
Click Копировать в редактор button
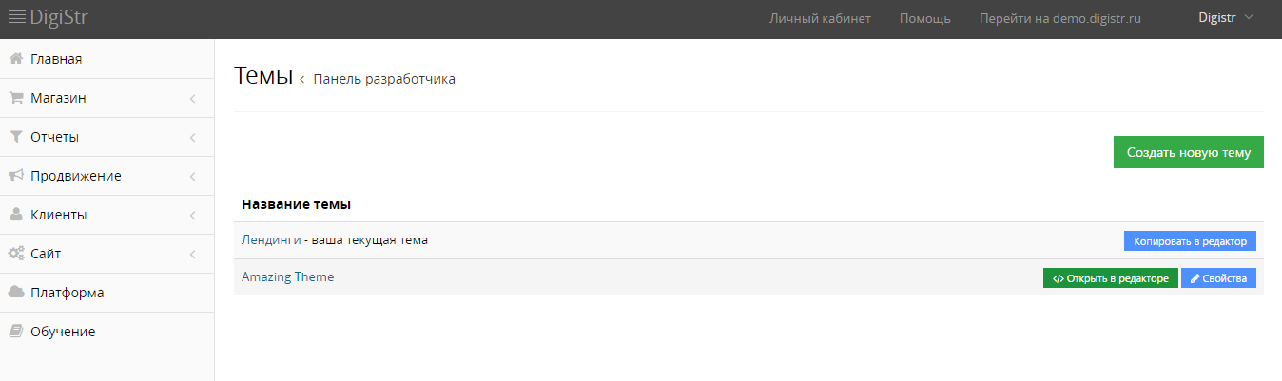(x=1191, y=241)
